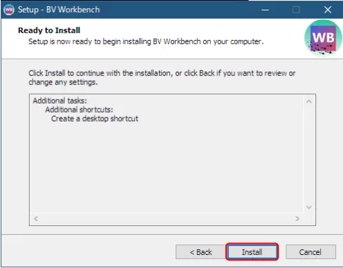This screenshot has height=268, width=343.
Task: Open the WB title bar system icon
Action: point(9,10)
